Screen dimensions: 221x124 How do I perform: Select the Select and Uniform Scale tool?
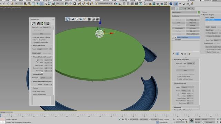pos(50,4)
